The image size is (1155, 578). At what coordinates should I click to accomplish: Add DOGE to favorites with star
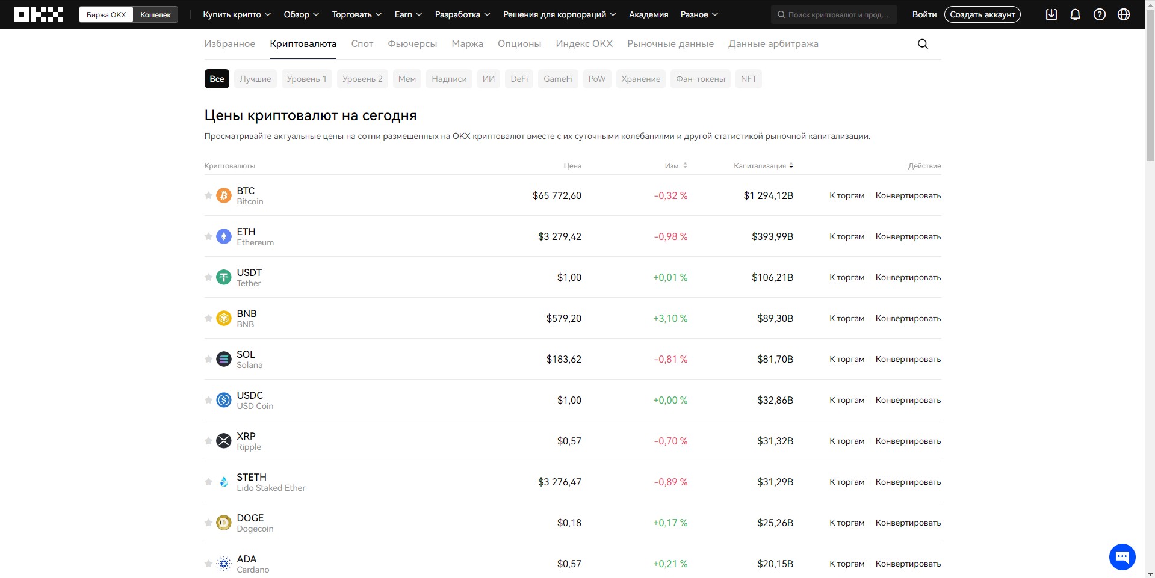tap(208, 523)
